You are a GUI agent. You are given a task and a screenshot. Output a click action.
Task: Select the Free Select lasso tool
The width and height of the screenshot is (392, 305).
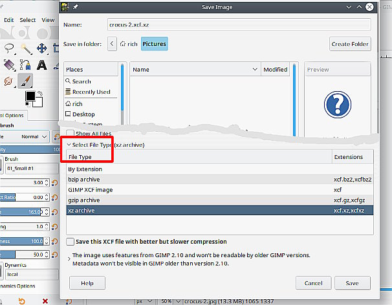pos(9,48)
